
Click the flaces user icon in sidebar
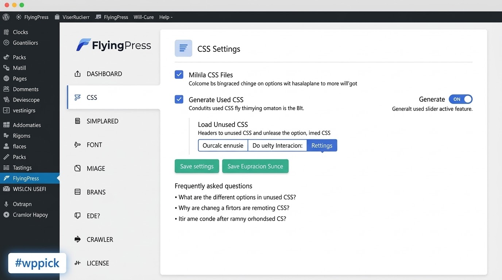[6, 146]
